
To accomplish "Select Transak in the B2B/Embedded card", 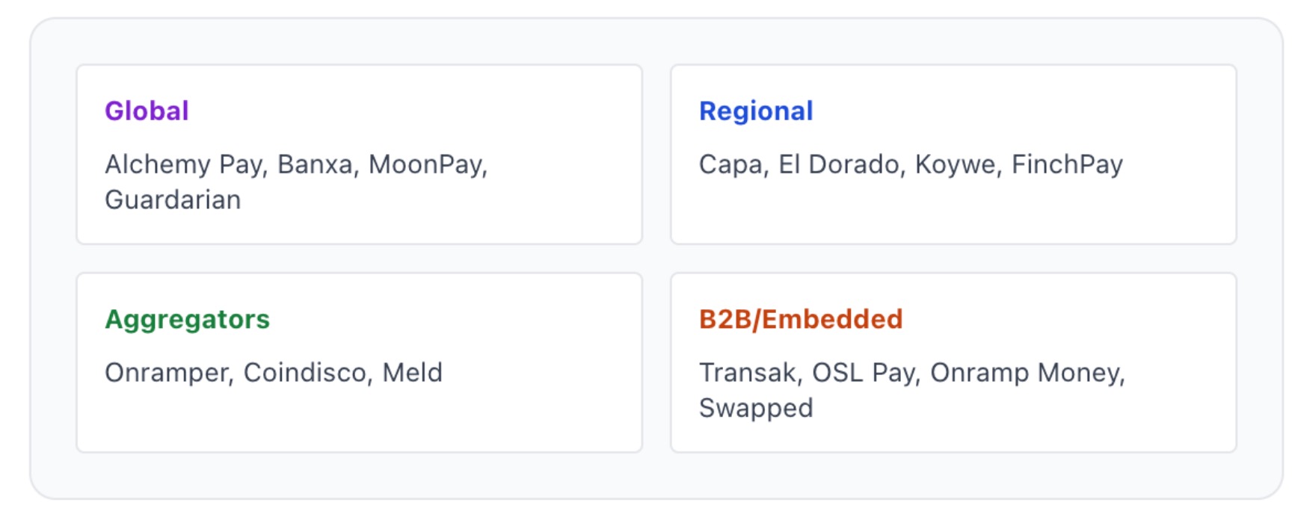I will coord(749,373).
